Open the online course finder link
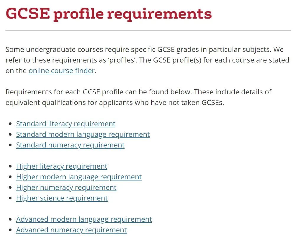This screenshot has width=299, height=248. [x=62, y=71]
